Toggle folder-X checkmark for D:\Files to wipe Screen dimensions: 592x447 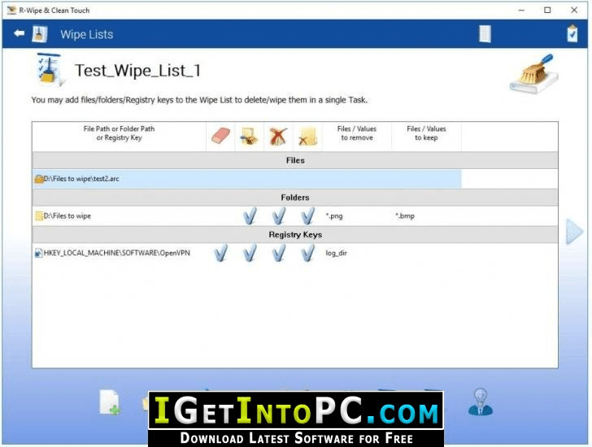point(307,216)
